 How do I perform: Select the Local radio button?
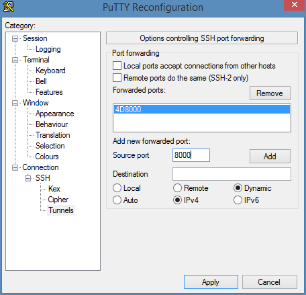pos(117,188)
